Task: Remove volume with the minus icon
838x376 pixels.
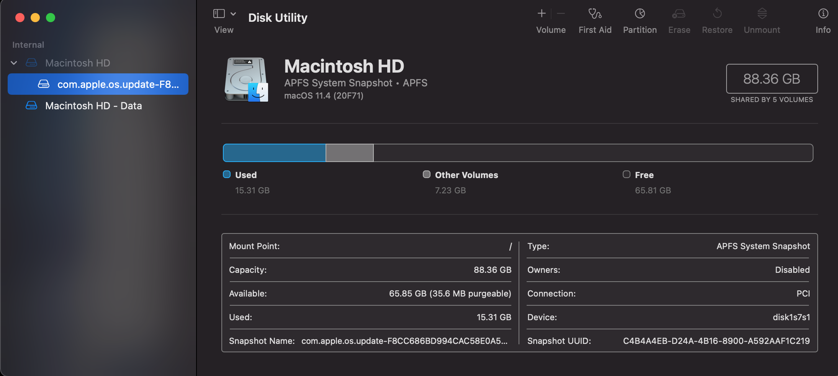Action: point(561,13)
